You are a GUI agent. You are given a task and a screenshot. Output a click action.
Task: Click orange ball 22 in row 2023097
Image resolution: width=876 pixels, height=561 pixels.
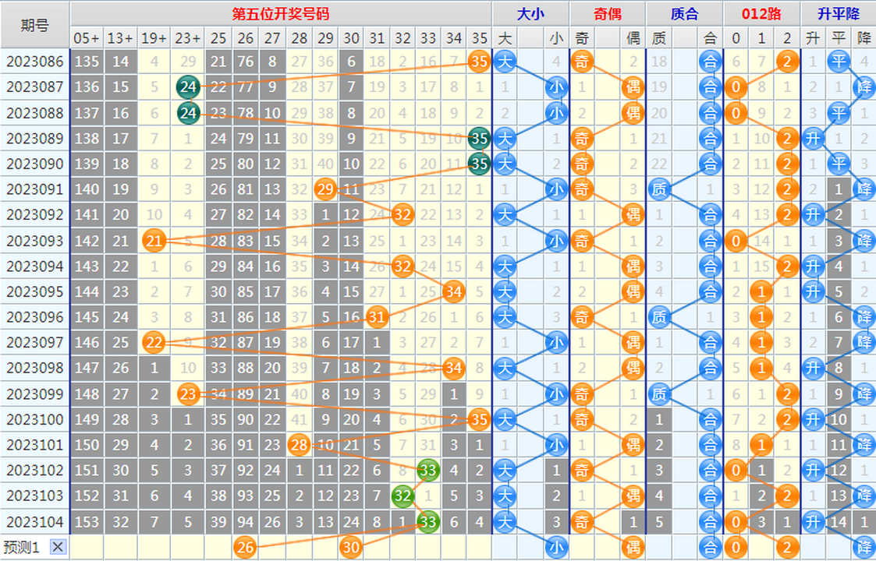(x=154, y=343)
